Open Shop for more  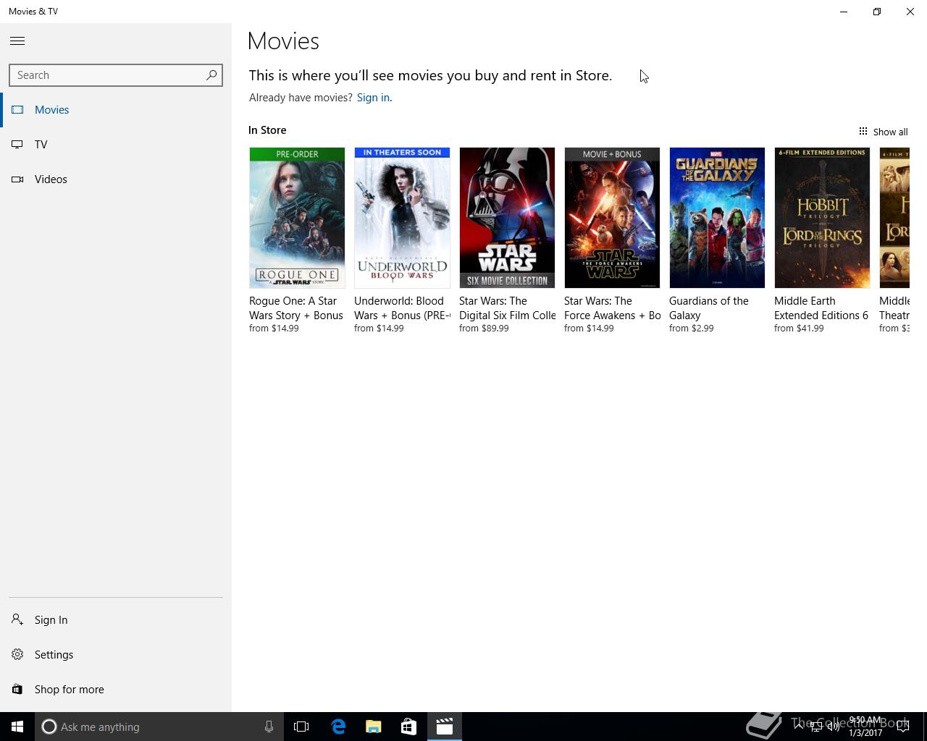pos(116,690)
